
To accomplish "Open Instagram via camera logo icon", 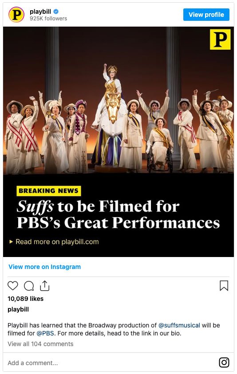I will click(224, 362).
